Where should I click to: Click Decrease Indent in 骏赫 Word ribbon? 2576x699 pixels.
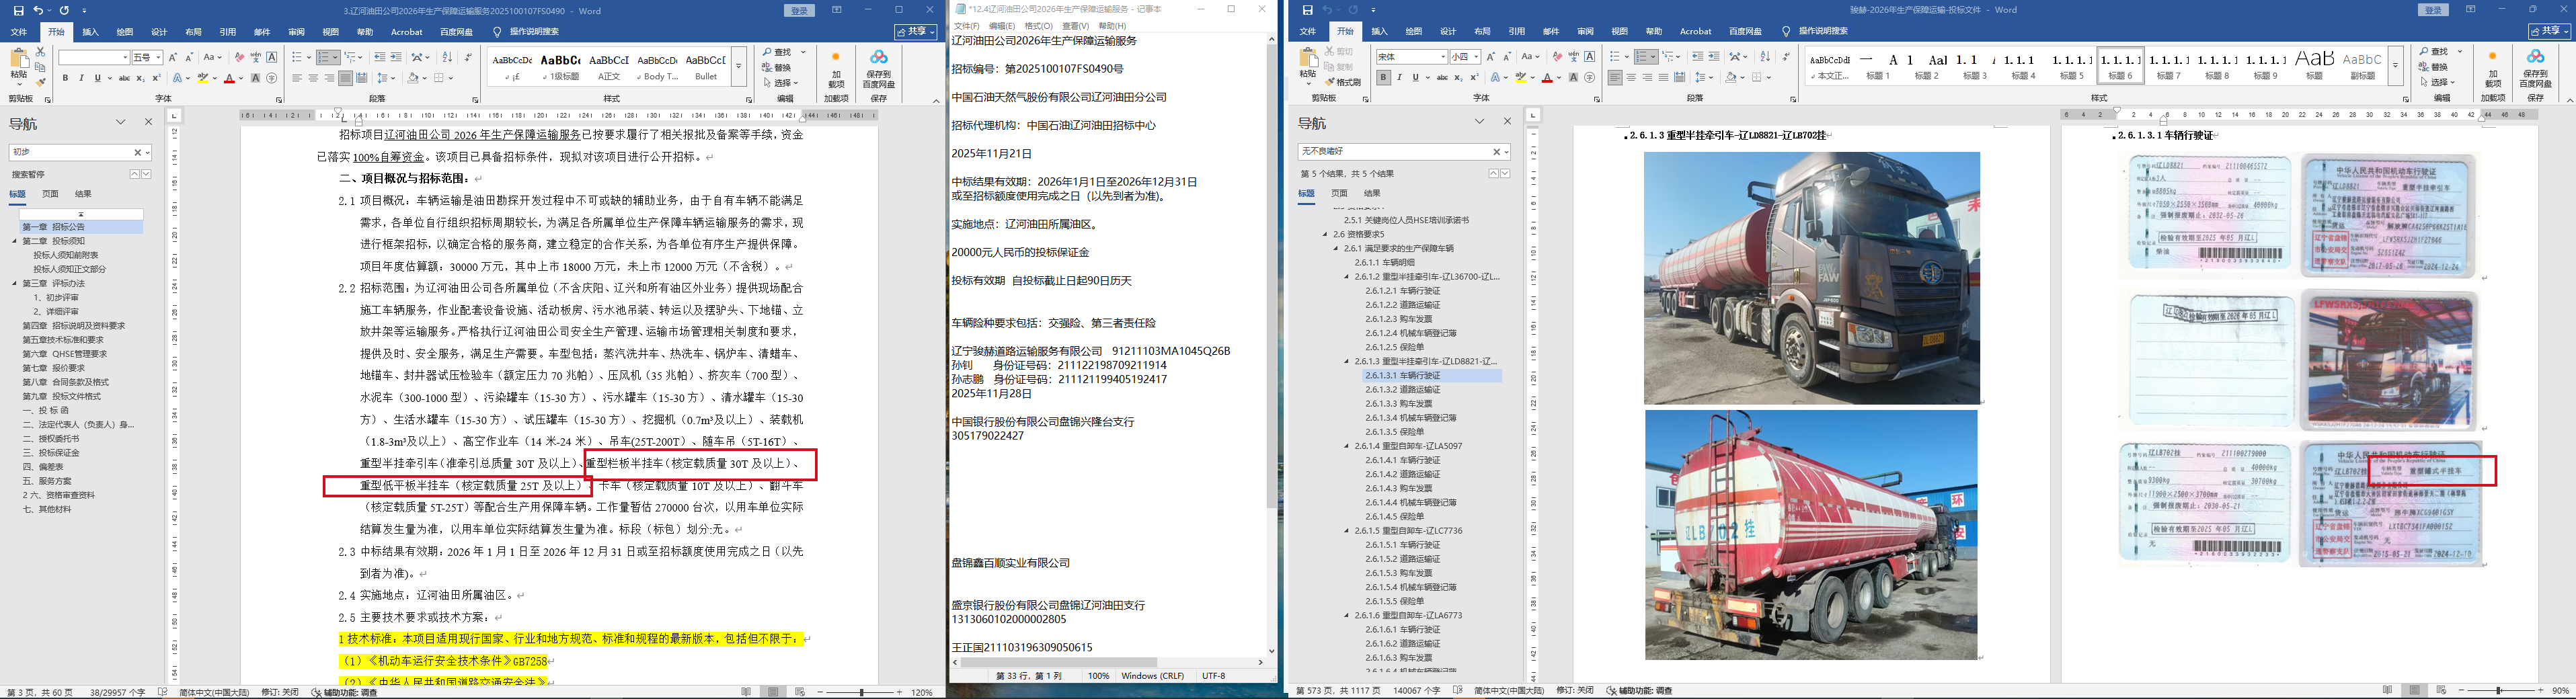coord(1697,57)
